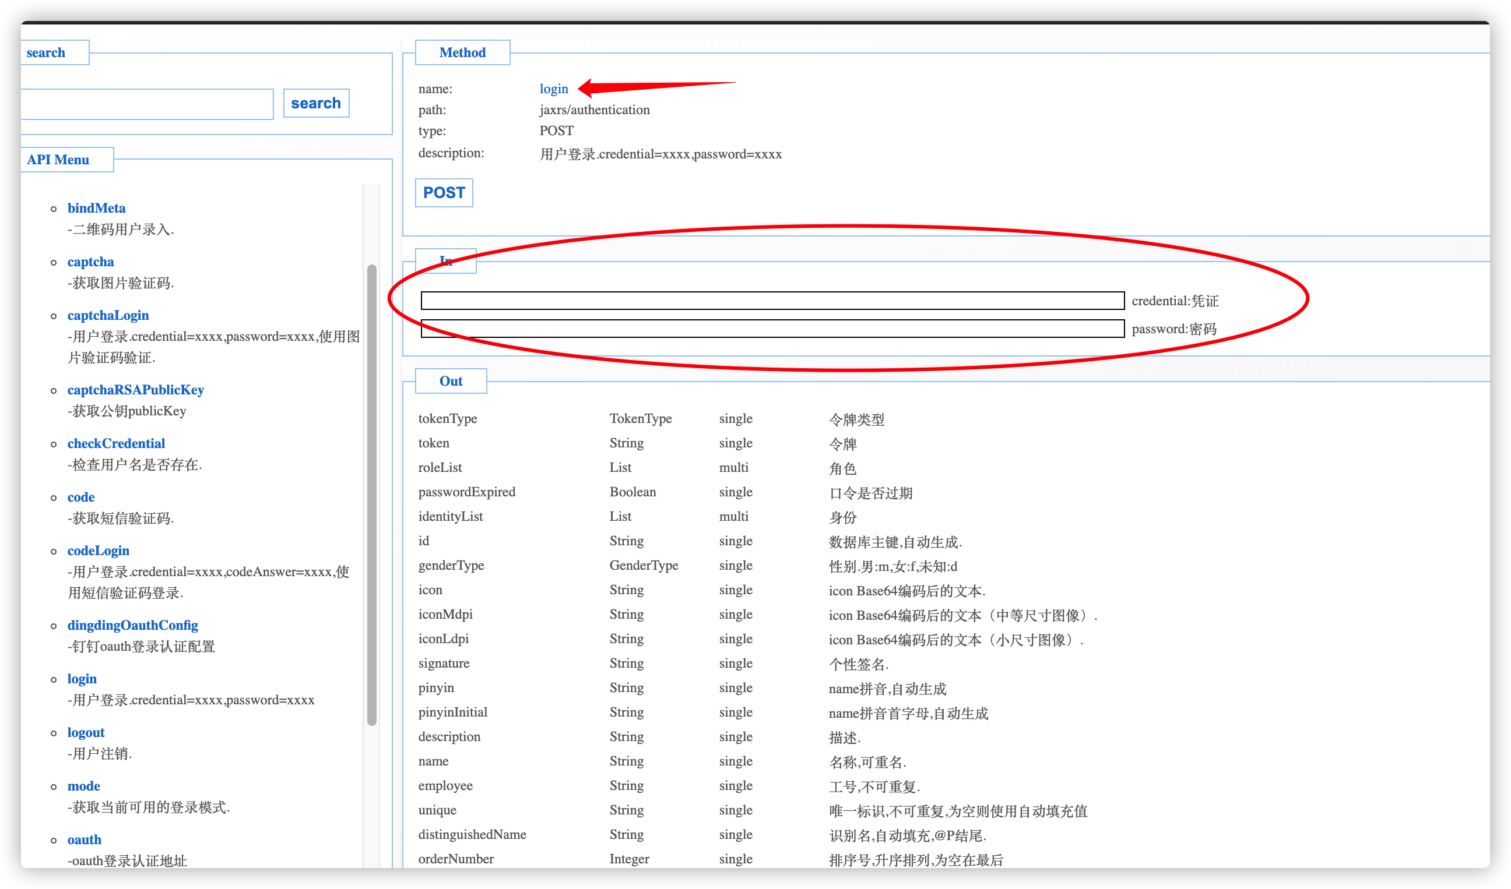
Task: Click login link in API menu
Action: click(x=82, y=679)
